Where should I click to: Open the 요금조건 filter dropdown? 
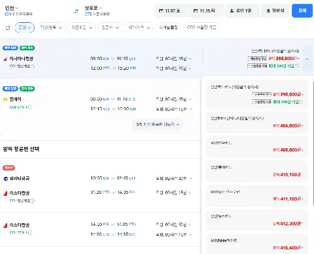[82, 27]
